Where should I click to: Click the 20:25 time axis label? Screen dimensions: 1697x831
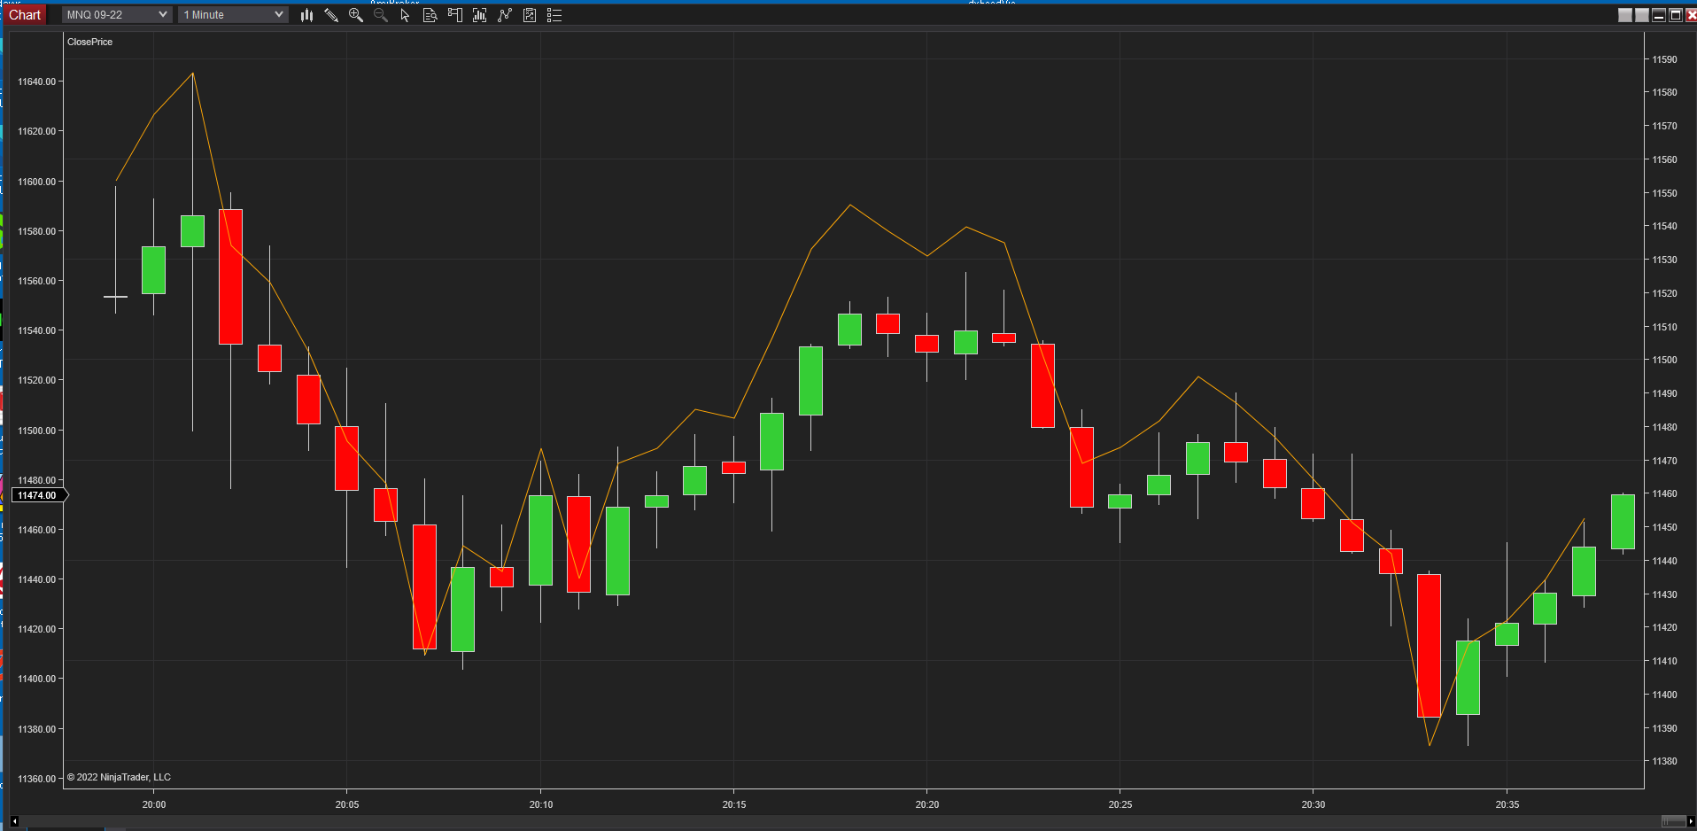point(1120,804)
